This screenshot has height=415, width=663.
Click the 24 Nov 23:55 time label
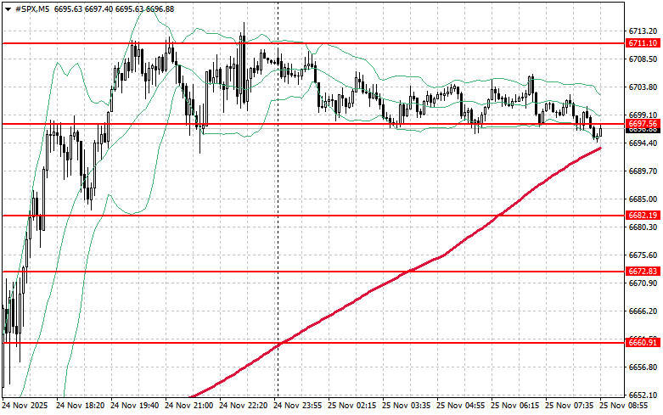coord(300,407)
